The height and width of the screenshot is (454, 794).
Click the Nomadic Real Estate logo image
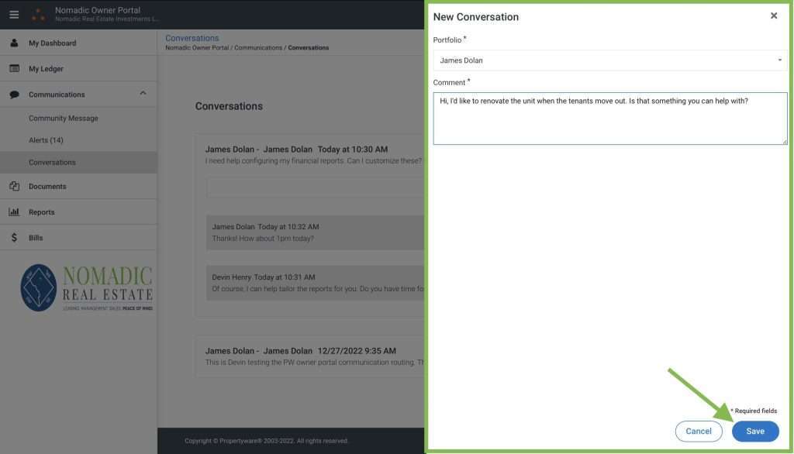(86, 287)
